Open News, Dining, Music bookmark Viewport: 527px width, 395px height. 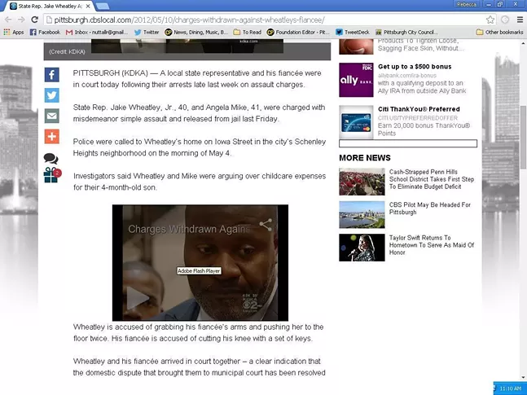tap(196, 33)
